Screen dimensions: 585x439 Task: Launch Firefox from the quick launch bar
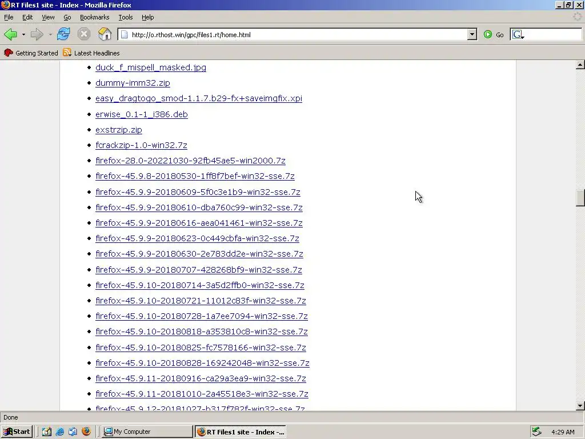(x=86, y=432)
